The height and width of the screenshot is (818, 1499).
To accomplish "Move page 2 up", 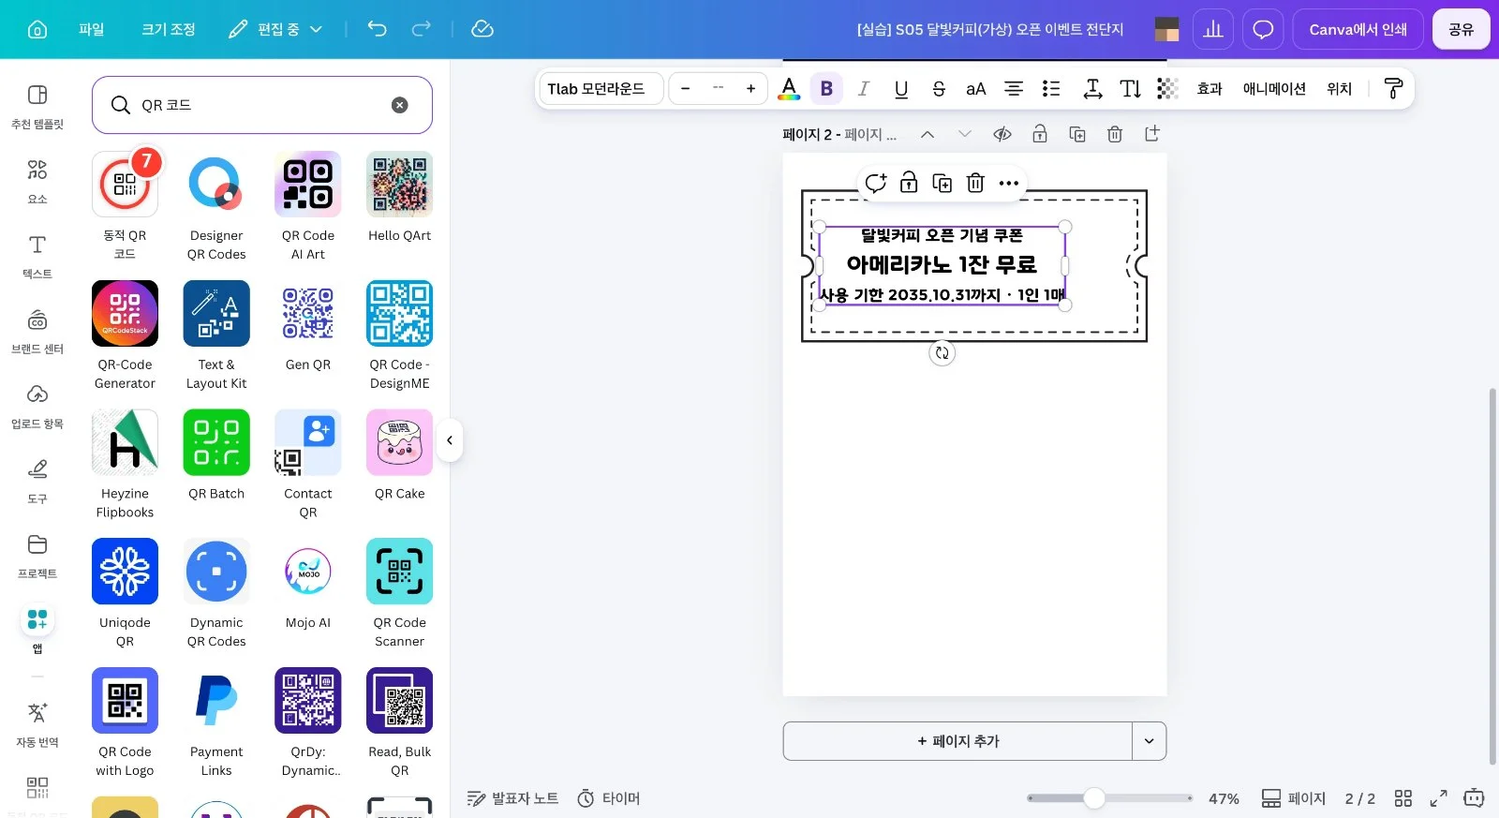I will (x=928, y=134).
